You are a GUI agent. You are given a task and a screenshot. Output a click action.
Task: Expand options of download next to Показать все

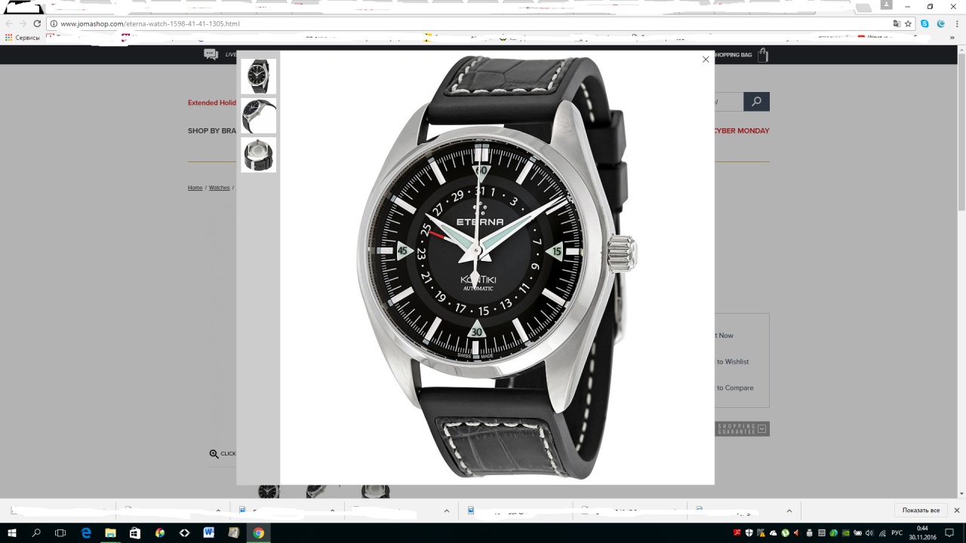[789, 511]
